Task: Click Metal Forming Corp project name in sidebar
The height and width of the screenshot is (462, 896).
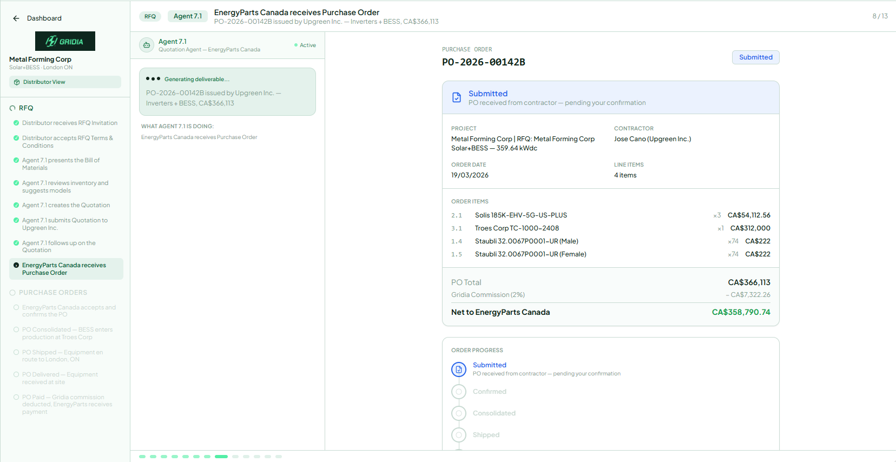Action: tap(40, 60)
